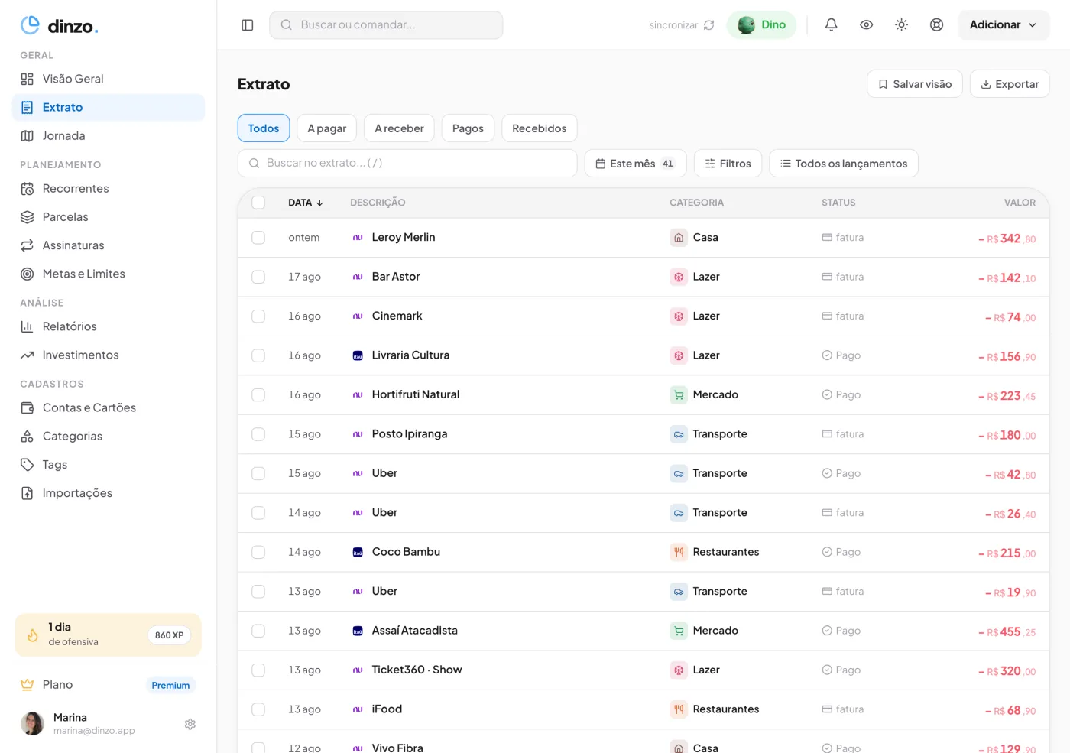The height and width of the screenshot is (753, 1070).
Task: Open the Dino assistant selector
Action: pos(762,25)
